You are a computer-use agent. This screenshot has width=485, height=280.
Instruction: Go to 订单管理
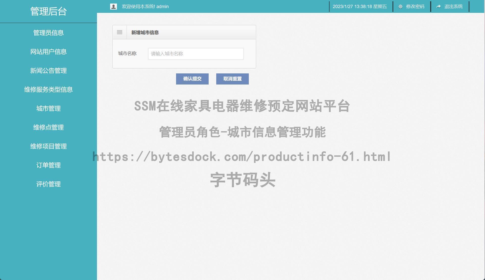click(48, 165)
